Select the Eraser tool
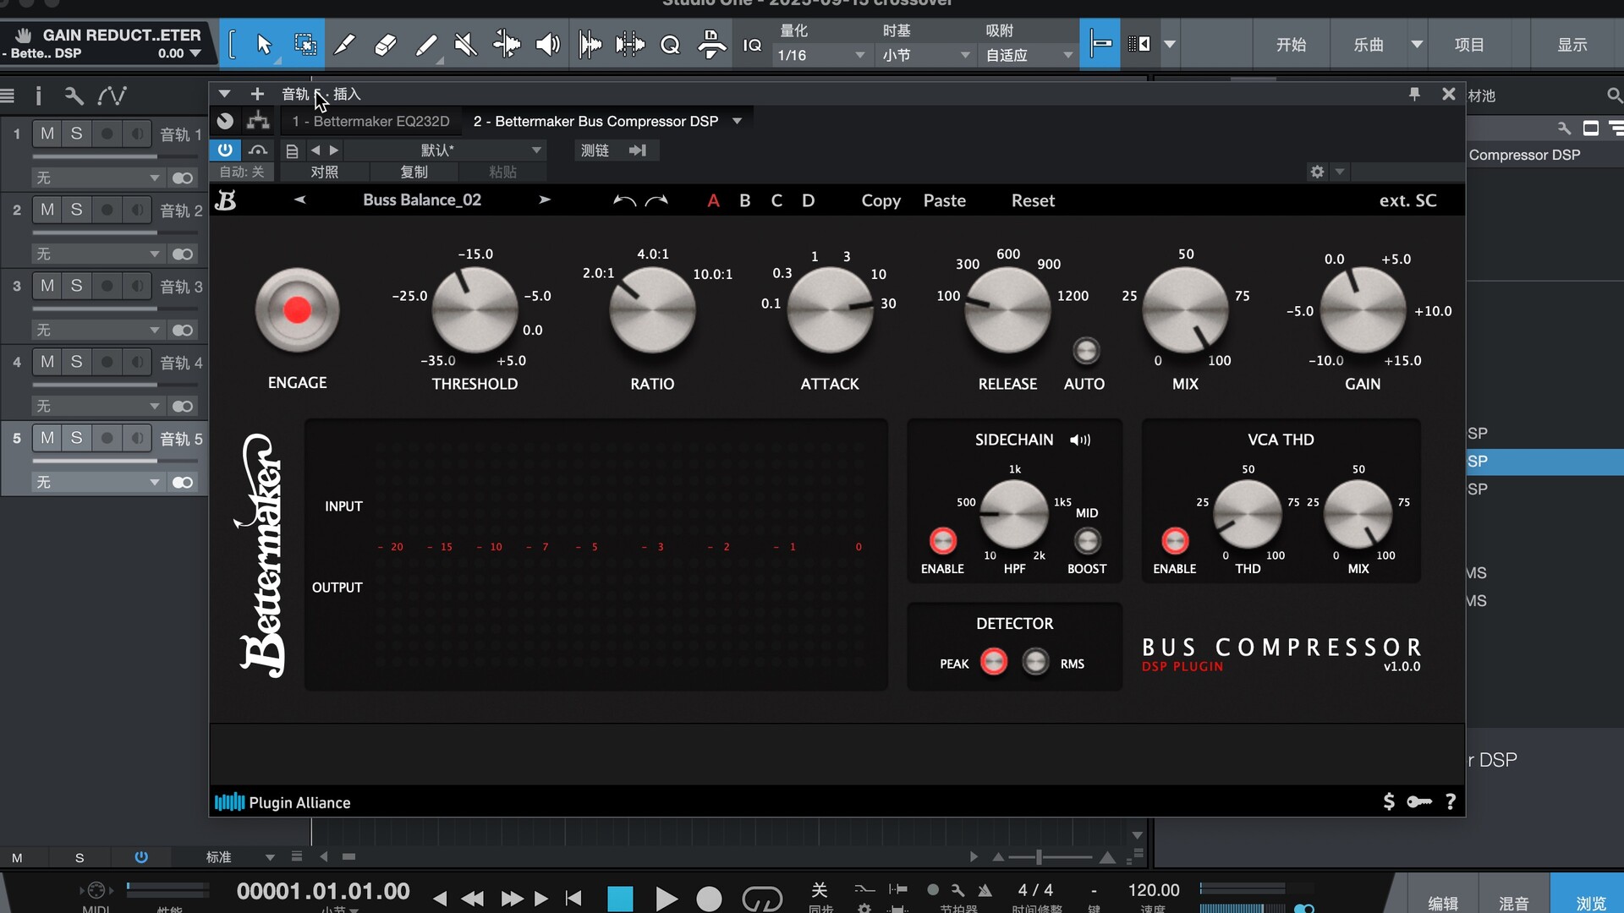This screenshot has height=913, width=1624. 385,44
